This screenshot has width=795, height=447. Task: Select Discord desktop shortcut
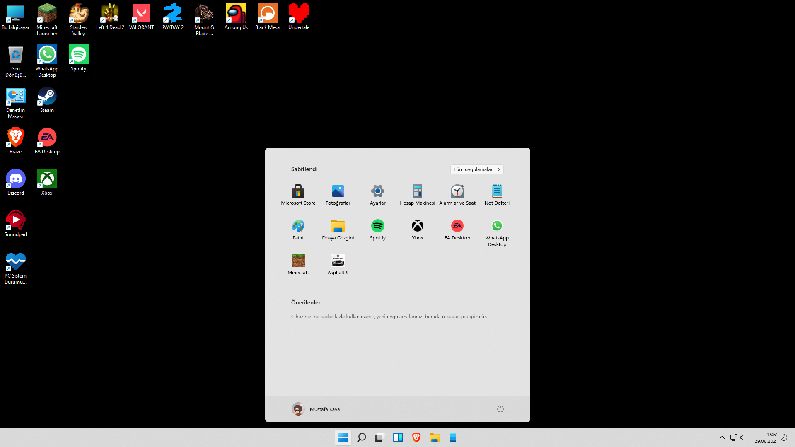point(16,183)
